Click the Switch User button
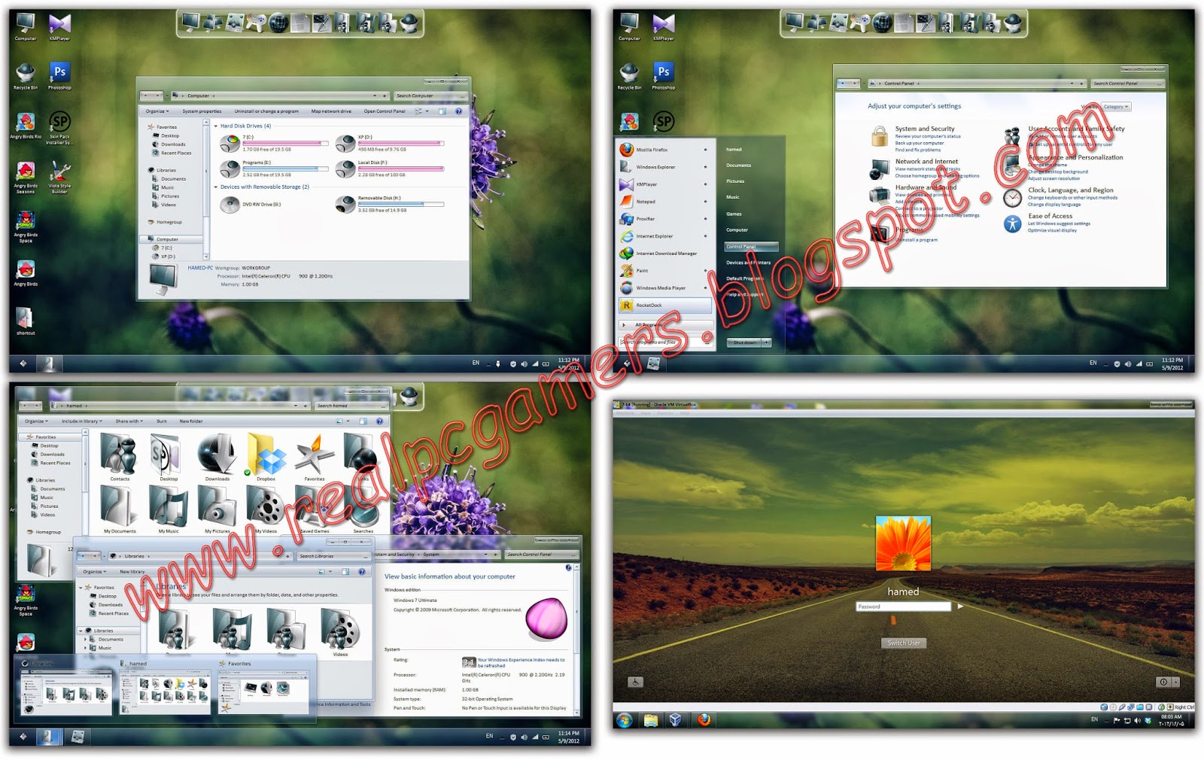The height and width of the screenshot is (760, 1204). click(x=903, y=643)
